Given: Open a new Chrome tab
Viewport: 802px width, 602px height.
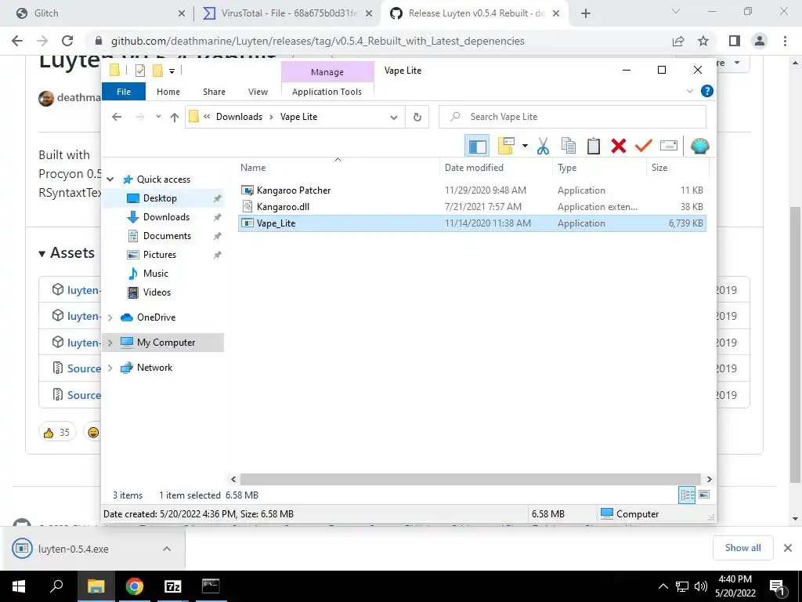Looking at the screenshot, I should (x=586, y=14).
